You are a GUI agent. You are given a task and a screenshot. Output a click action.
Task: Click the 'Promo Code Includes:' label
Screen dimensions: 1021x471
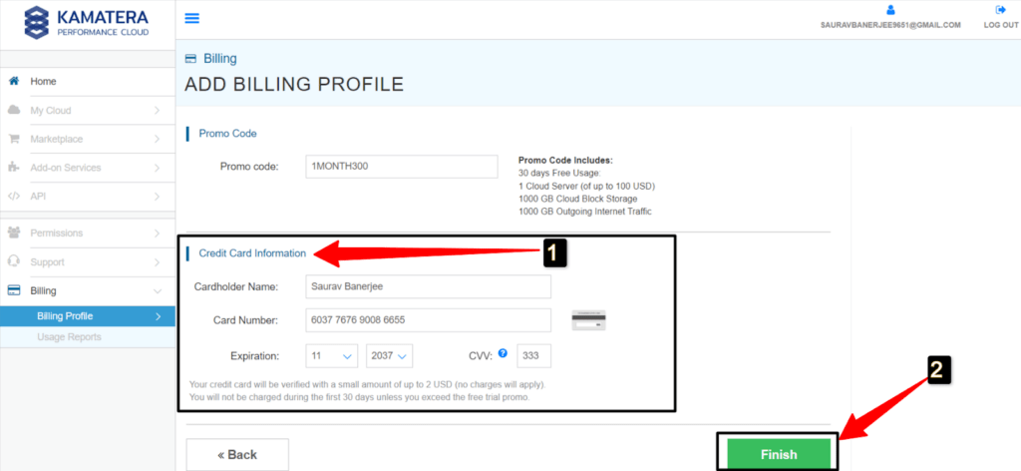[x=566, y=161]
